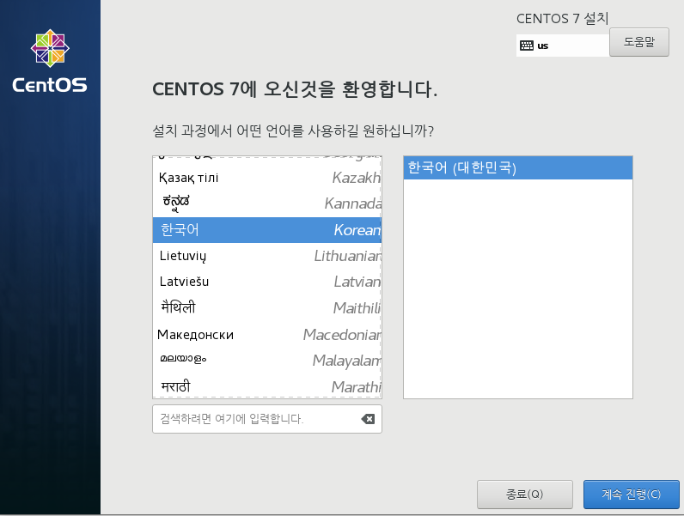Select the Lietuvių Lithuanian row
The height and width of the screenshot is (516, 684).
tap(267, 256)
